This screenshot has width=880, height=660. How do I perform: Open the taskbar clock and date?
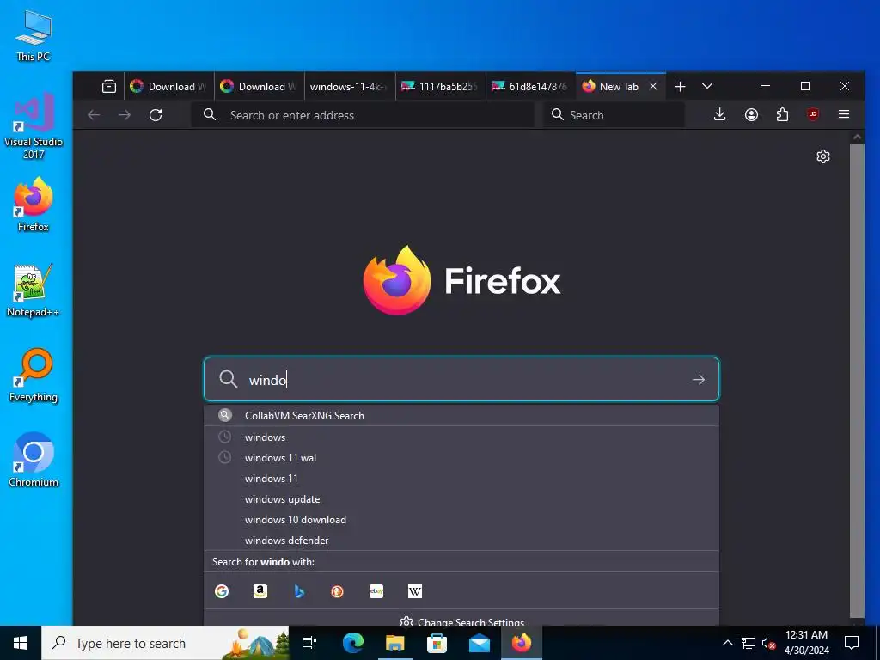[806, 643]
